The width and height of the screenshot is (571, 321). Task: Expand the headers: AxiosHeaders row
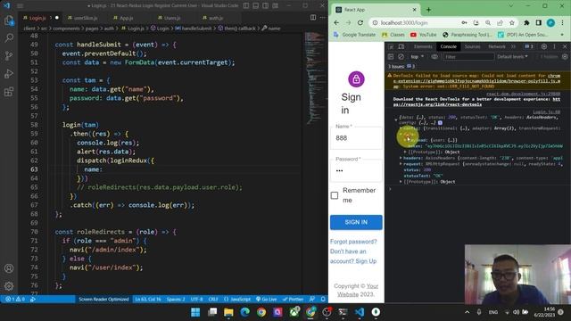pos(401,158)
